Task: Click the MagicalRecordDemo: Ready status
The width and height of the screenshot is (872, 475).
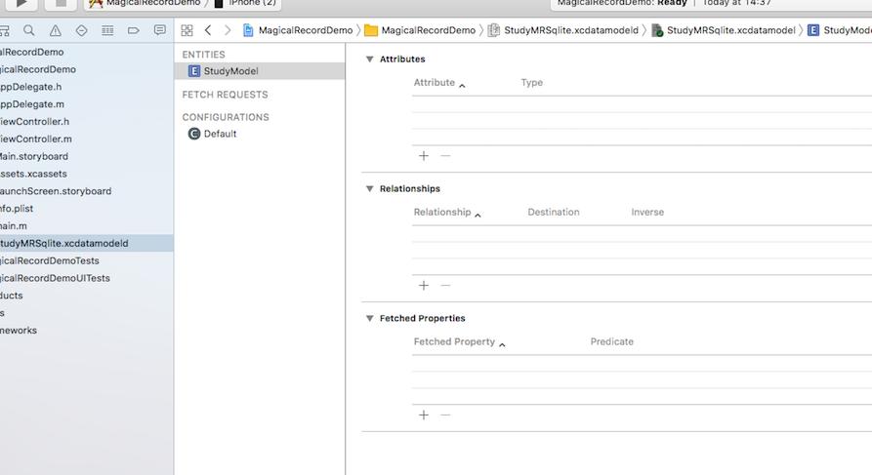Action: click(622, 3)
